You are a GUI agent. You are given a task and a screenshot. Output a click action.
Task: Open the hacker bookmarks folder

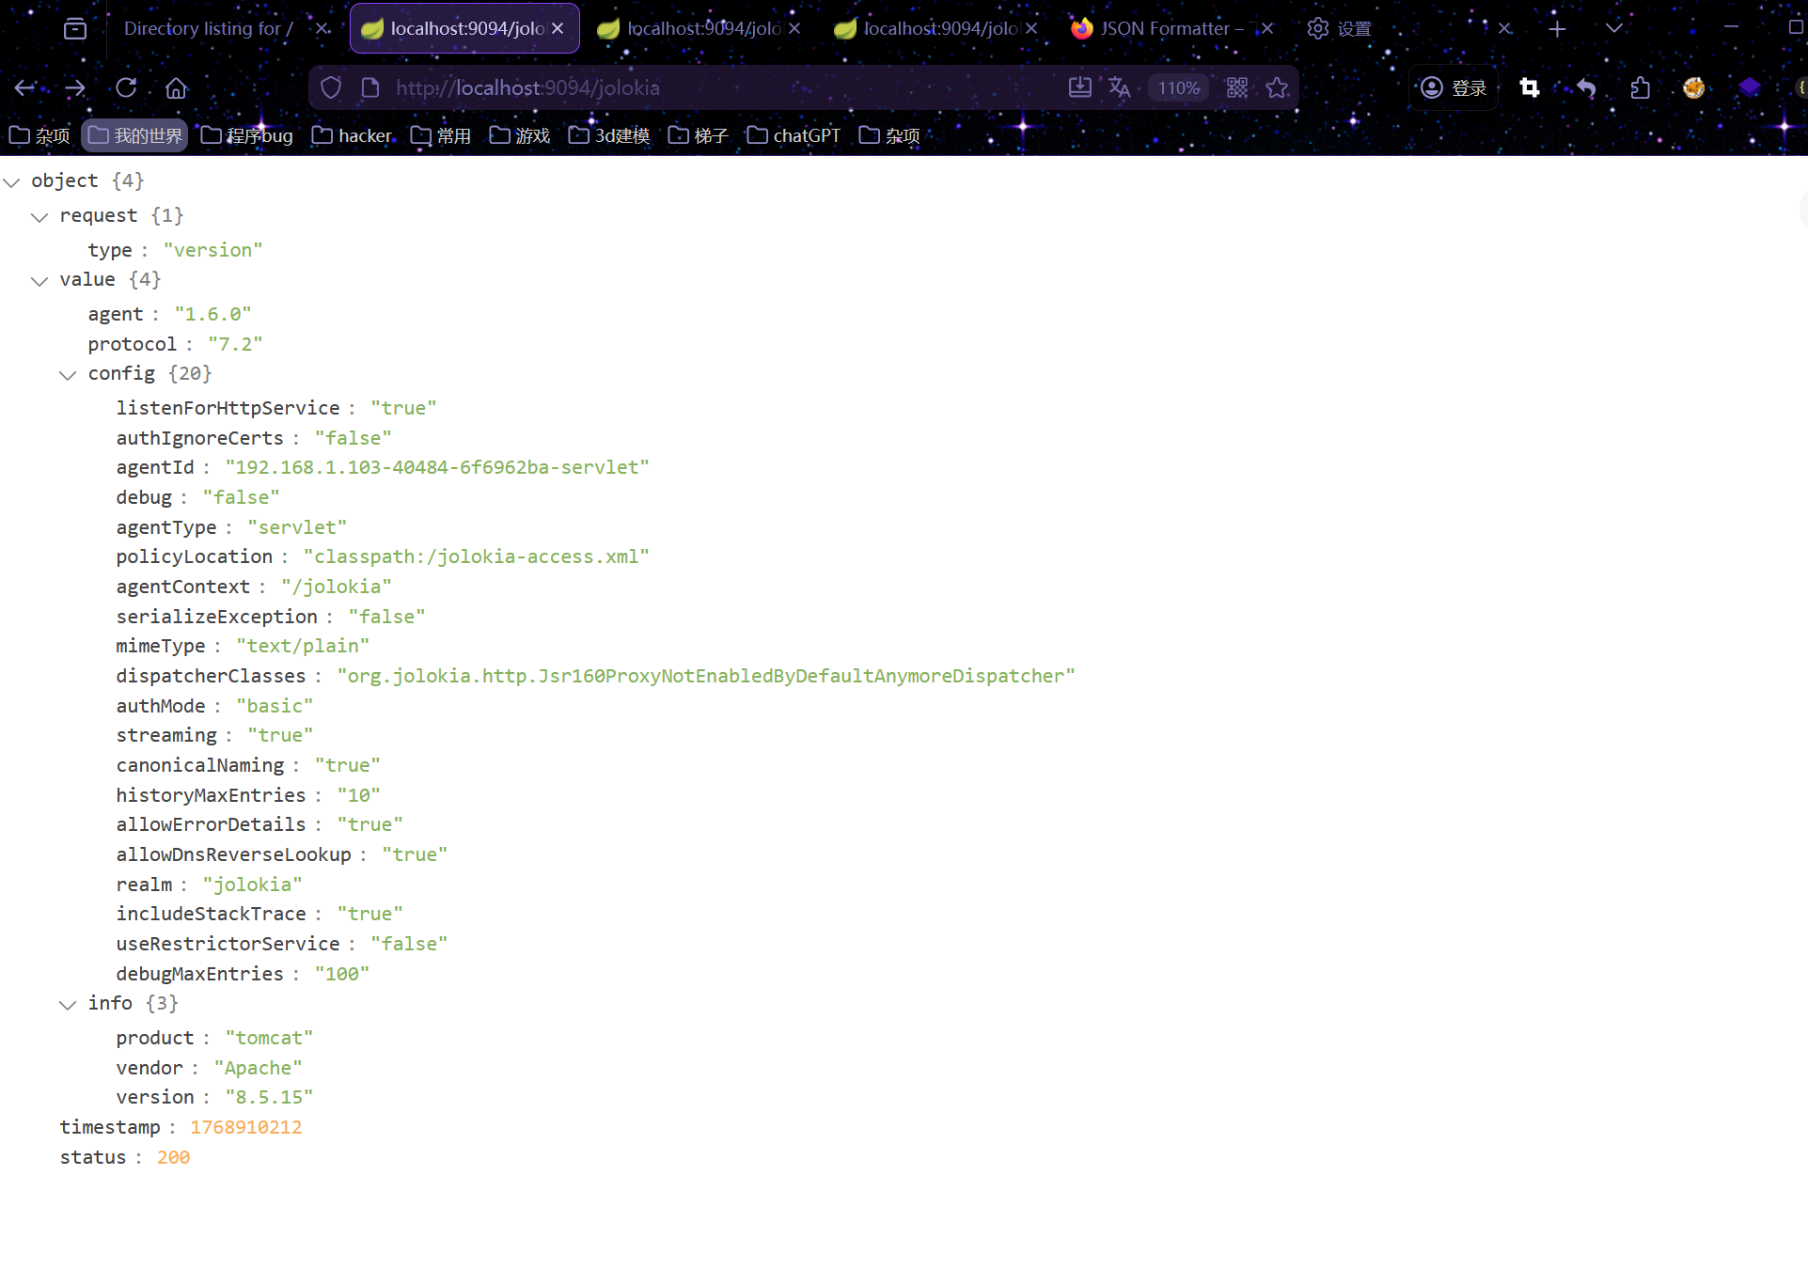coord(353,135)
